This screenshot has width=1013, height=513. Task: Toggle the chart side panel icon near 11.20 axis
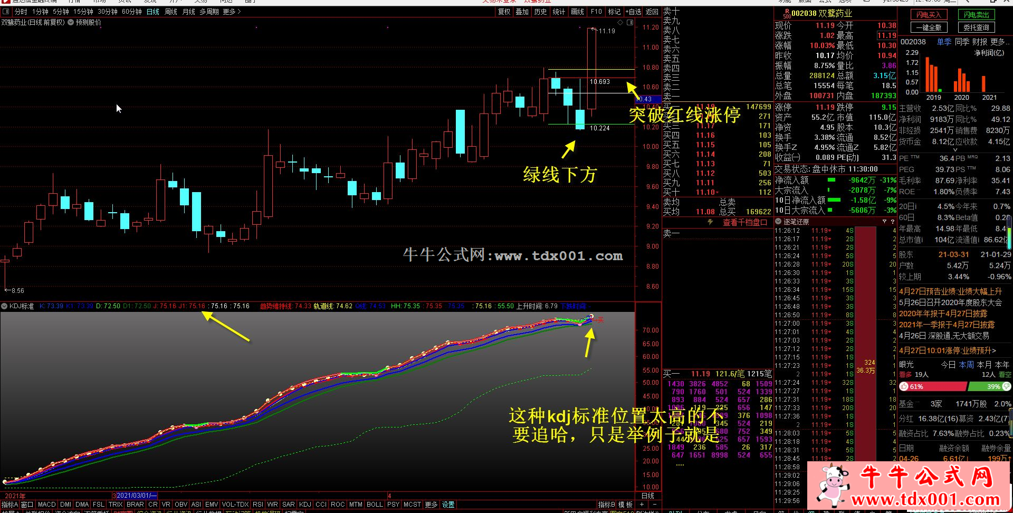click(x=630, y=23)
